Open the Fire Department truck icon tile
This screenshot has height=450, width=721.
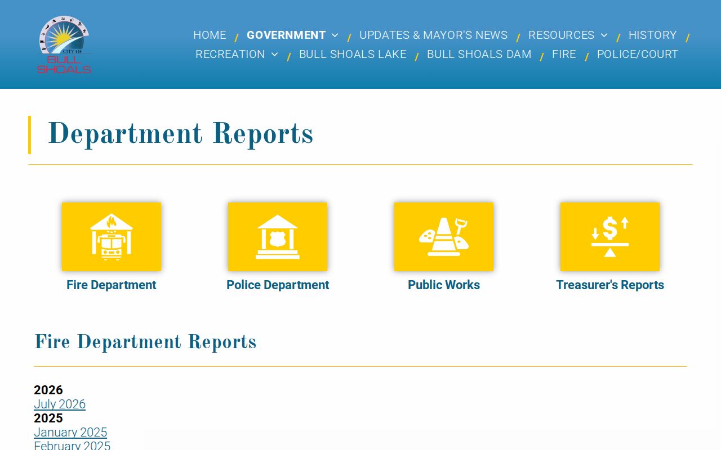112,237
